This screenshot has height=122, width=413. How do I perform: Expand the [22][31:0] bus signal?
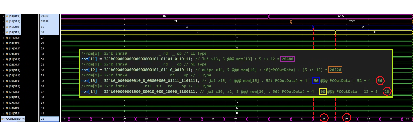tap(3, 65)
